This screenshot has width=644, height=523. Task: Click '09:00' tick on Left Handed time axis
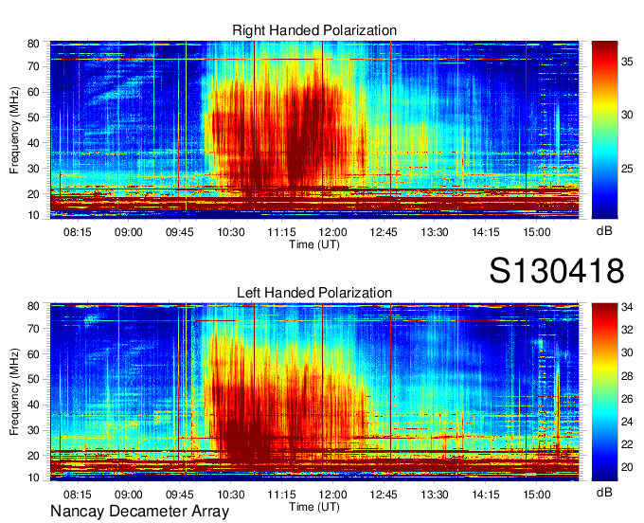coord(129,495)
